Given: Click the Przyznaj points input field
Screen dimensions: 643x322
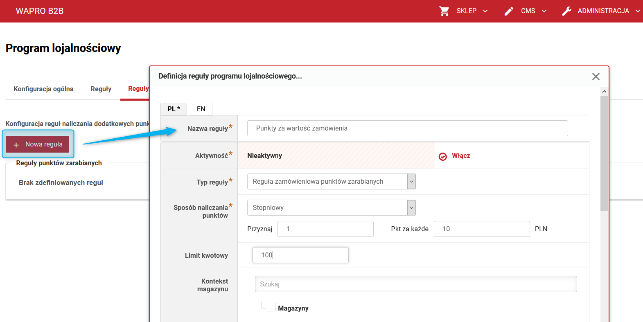Looking at the screenshot, I should (x=325, y=229).
